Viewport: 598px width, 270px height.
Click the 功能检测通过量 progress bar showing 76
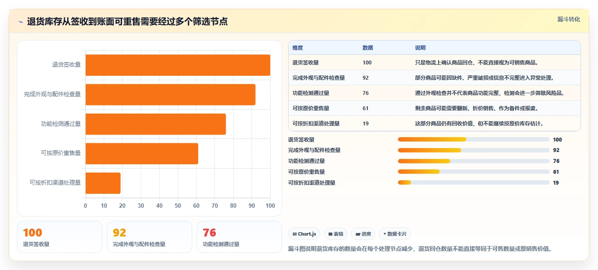click(473, 161)
